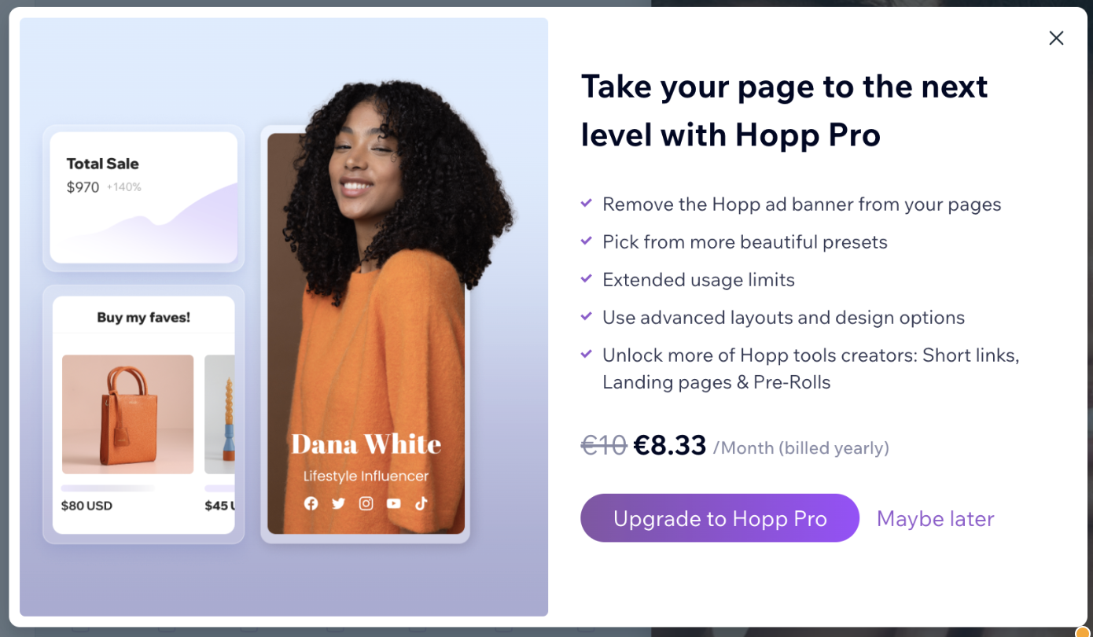Click the TikTok icon on profile card
Screen dimensions: 1093x637
point(421,503)
